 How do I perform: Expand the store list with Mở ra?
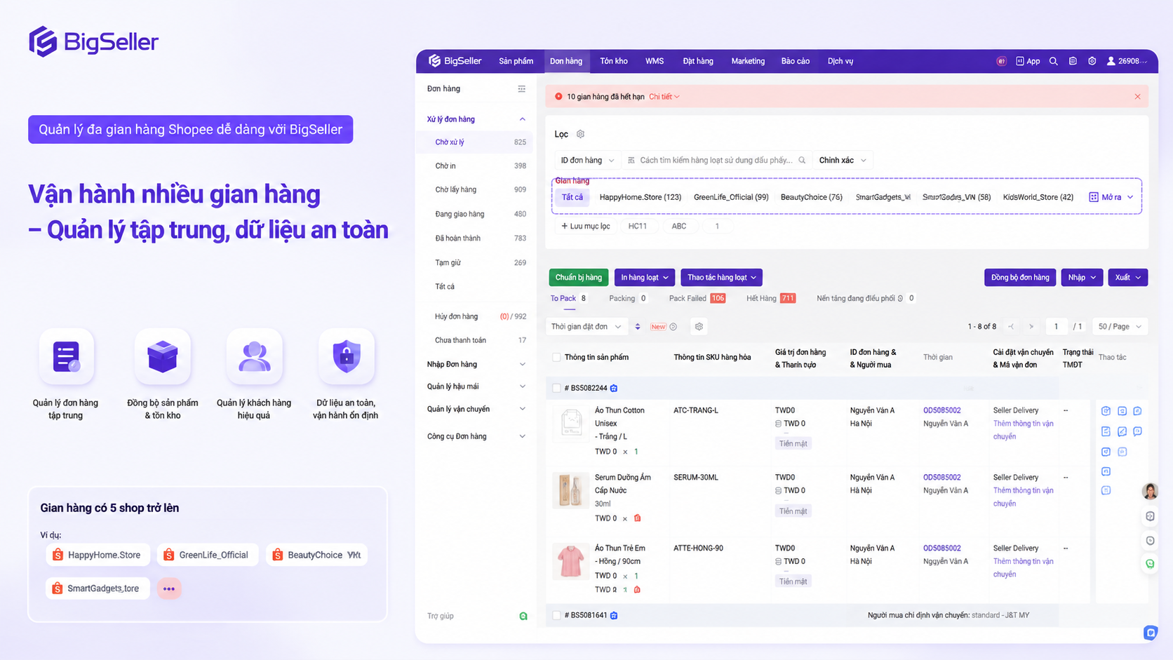(1111, 197)
